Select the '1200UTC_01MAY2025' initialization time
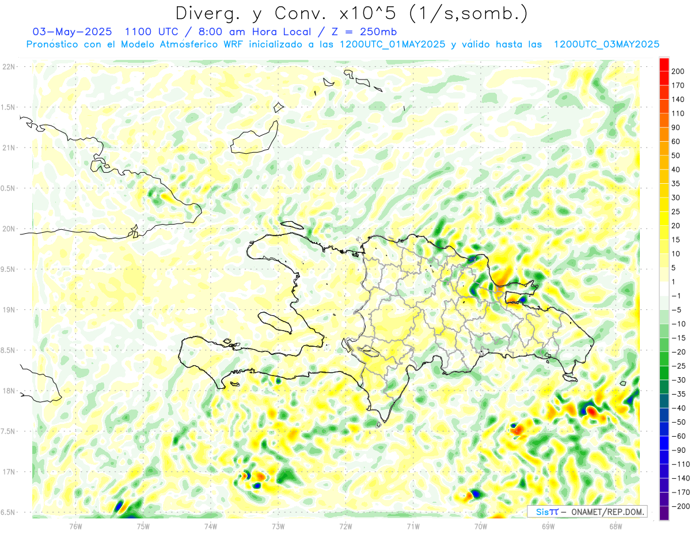Viewport: 691px width, 534px height. pos(392,44)
